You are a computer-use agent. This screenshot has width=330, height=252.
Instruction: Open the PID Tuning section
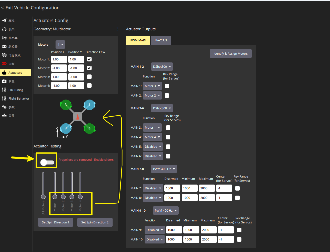(x=16, y=90)
